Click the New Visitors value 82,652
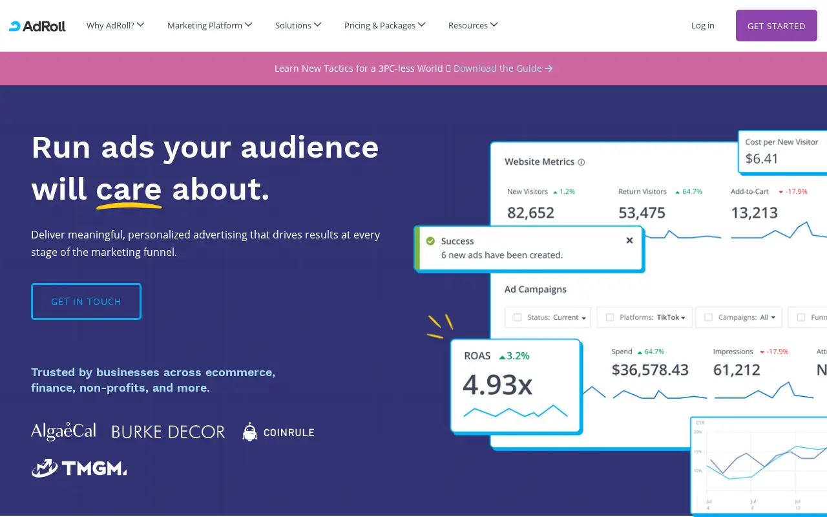This screenshot has height=517, width=827. (530, 213)
